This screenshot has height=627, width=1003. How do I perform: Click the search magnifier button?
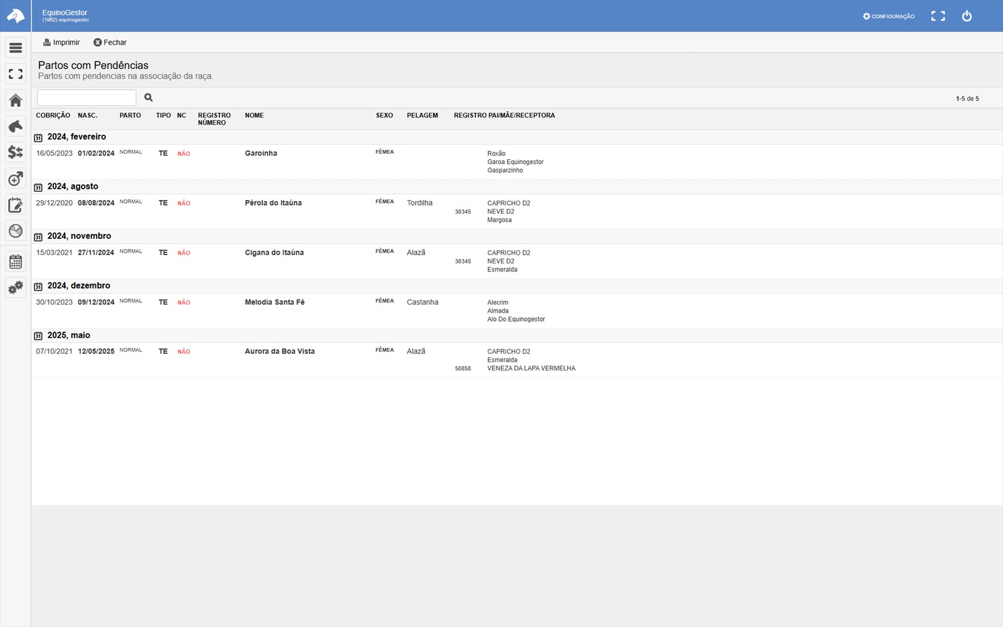149,97
